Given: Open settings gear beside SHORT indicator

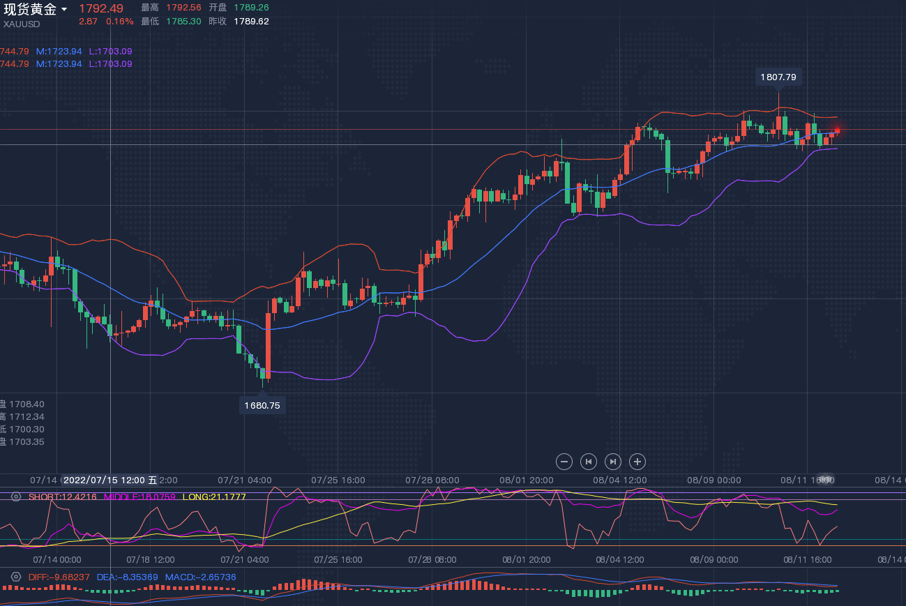Looking at the screenshot, I should pos(16,497).
